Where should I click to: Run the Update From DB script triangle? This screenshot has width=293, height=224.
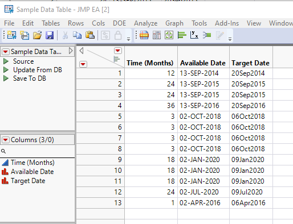6,70
